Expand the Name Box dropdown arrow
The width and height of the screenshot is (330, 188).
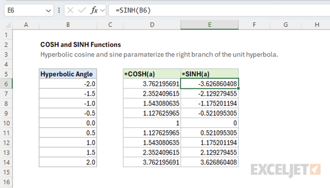49,10
